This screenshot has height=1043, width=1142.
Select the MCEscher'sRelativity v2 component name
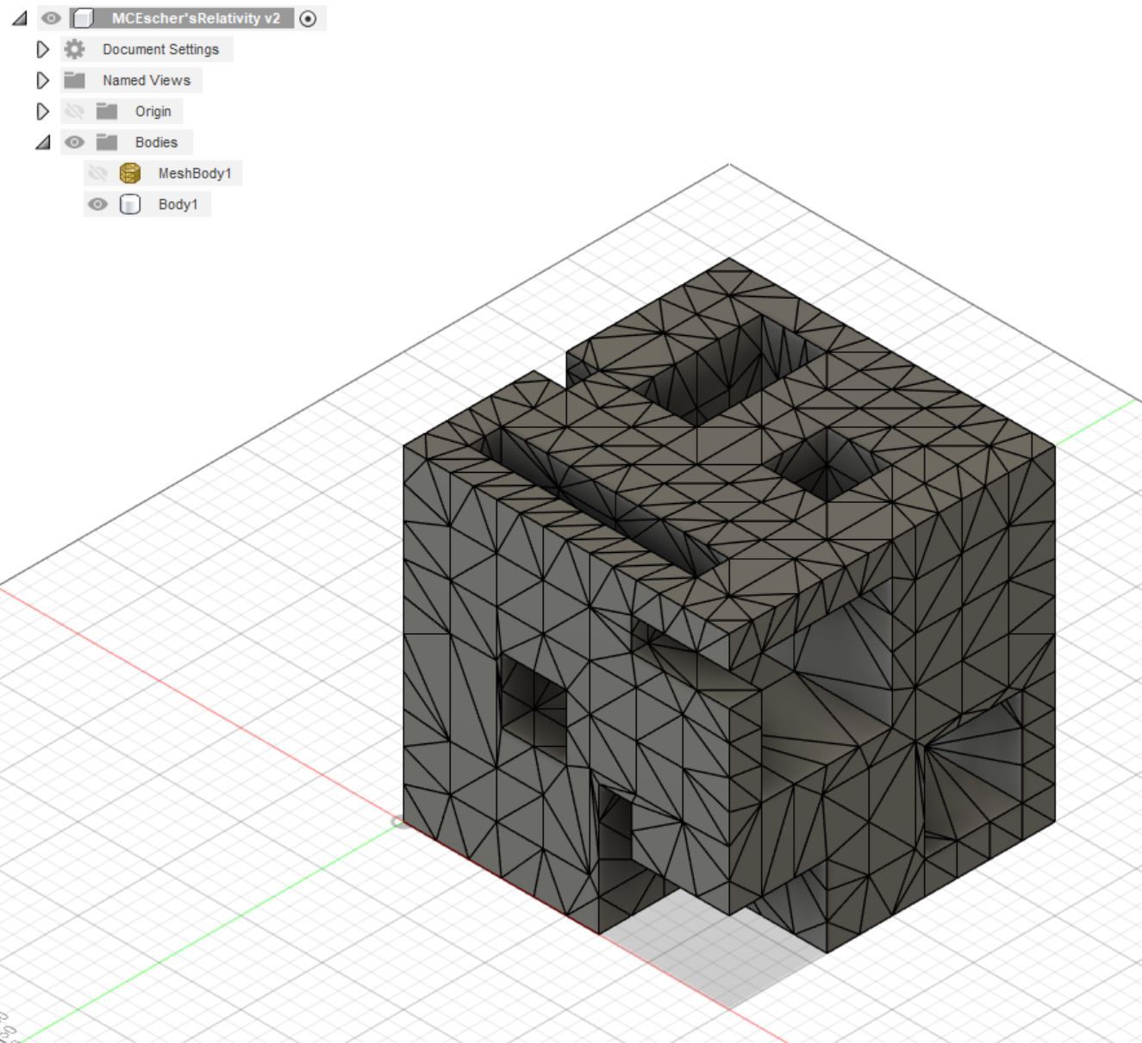pyautogui.click(x=196, y=18)
